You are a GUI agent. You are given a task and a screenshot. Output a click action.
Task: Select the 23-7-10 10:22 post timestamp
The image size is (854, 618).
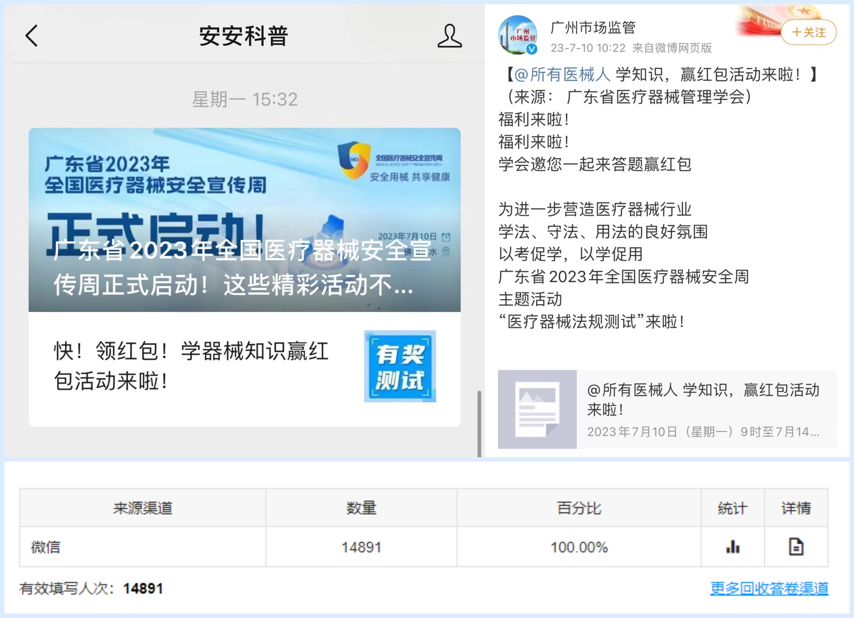588,48
